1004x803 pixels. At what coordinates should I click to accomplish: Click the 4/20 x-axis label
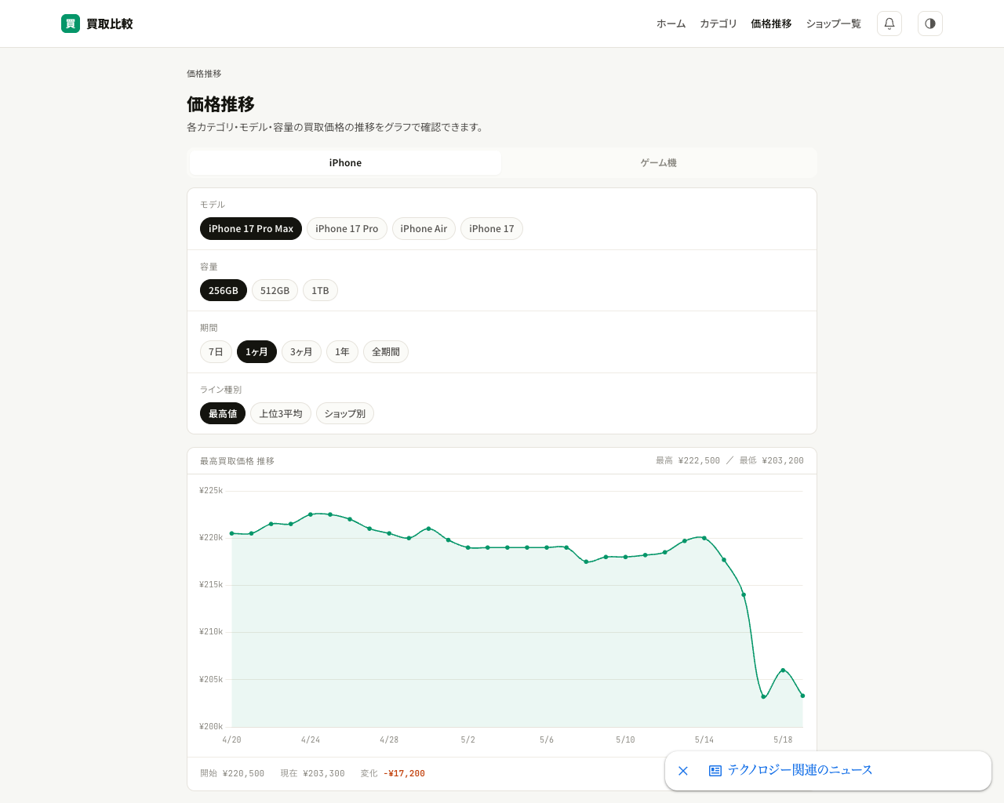231,739
